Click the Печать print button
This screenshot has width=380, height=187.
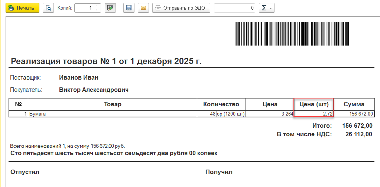tap(22, 8)
